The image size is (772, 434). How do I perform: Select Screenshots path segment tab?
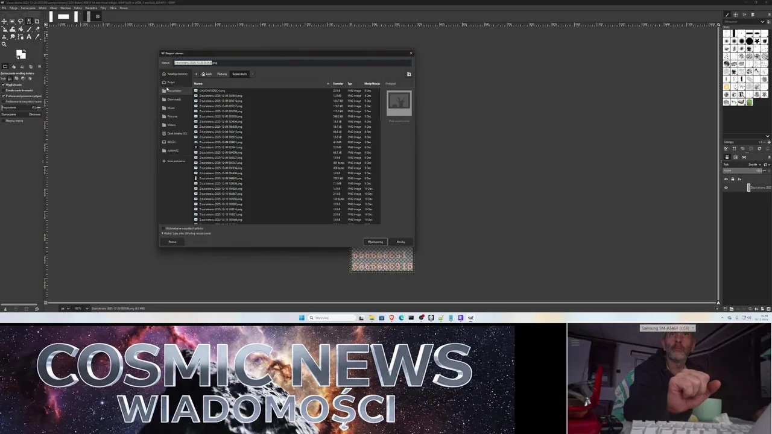[x=239, y=74]
